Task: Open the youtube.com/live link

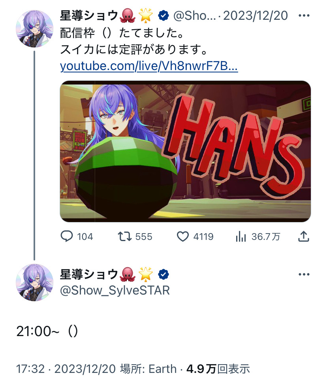Action: [x=149, y=66]
